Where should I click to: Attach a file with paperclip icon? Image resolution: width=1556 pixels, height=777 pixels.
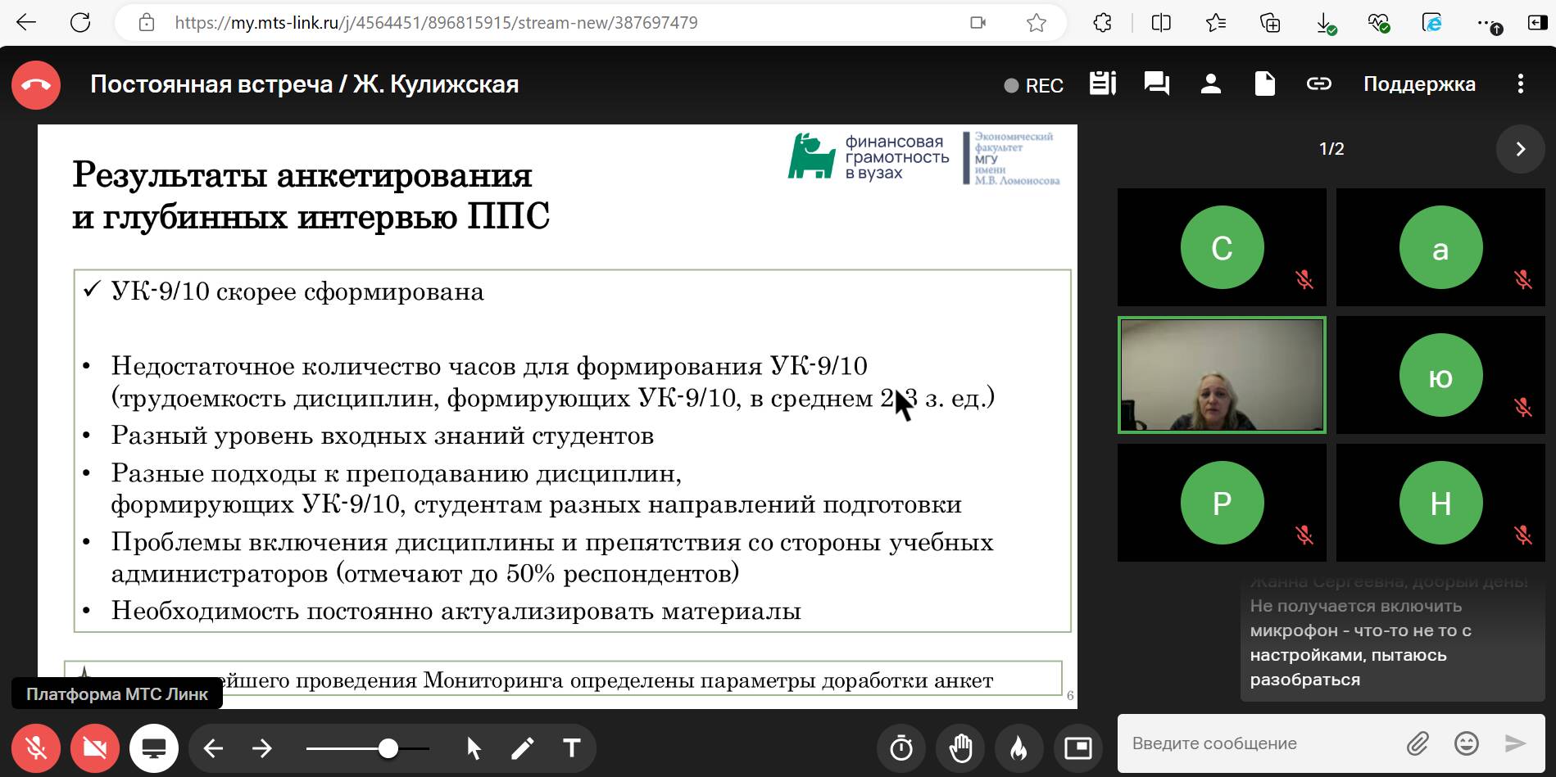pyautogui.click(x=1418, y=743)
